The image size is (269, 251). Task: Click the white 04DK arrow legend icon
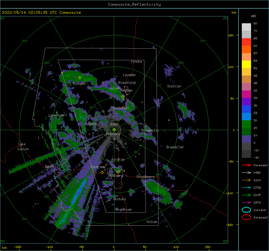(x=246, y=173)
